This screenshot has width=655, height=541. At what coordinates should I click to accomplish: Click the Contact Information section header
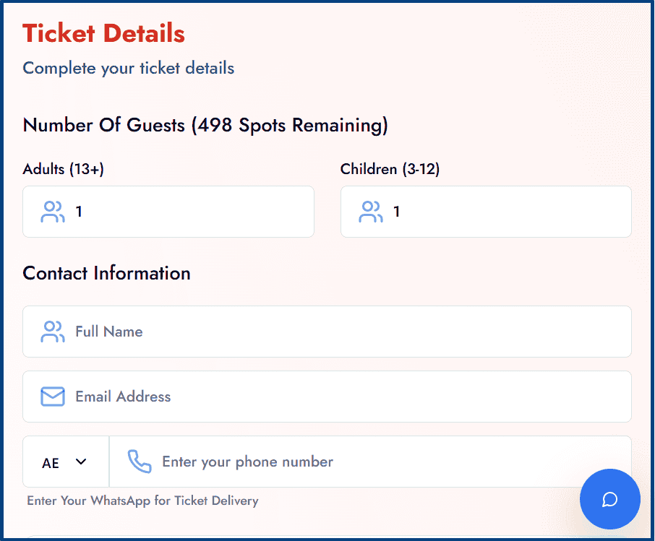point(106,273)
